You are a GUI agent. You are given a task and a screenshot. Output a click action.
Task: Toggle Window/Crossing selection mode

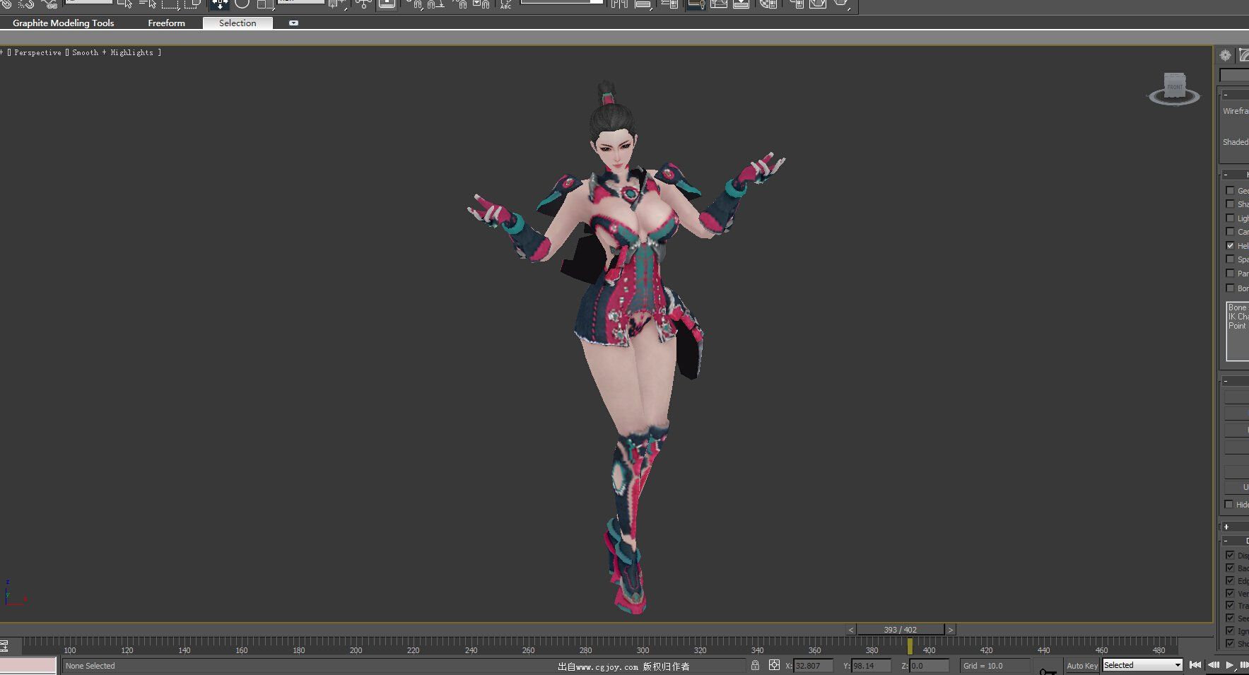[x=192, y=4]
